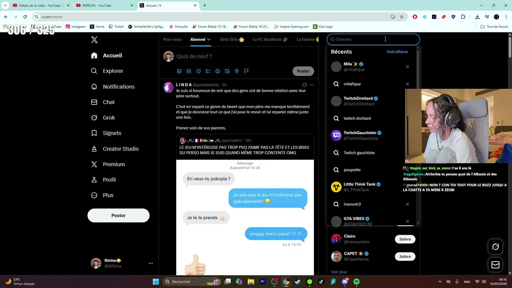Click the flag icon in composer
This screenshot has width=512, height=288.
click(x=246, y=71)
